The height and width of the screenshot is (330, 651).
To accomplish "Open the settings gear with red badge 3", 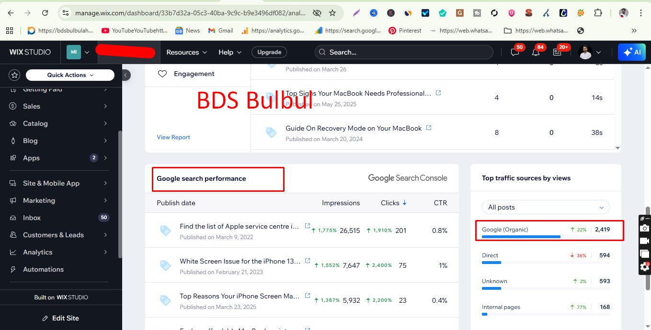I will (644, 267).
